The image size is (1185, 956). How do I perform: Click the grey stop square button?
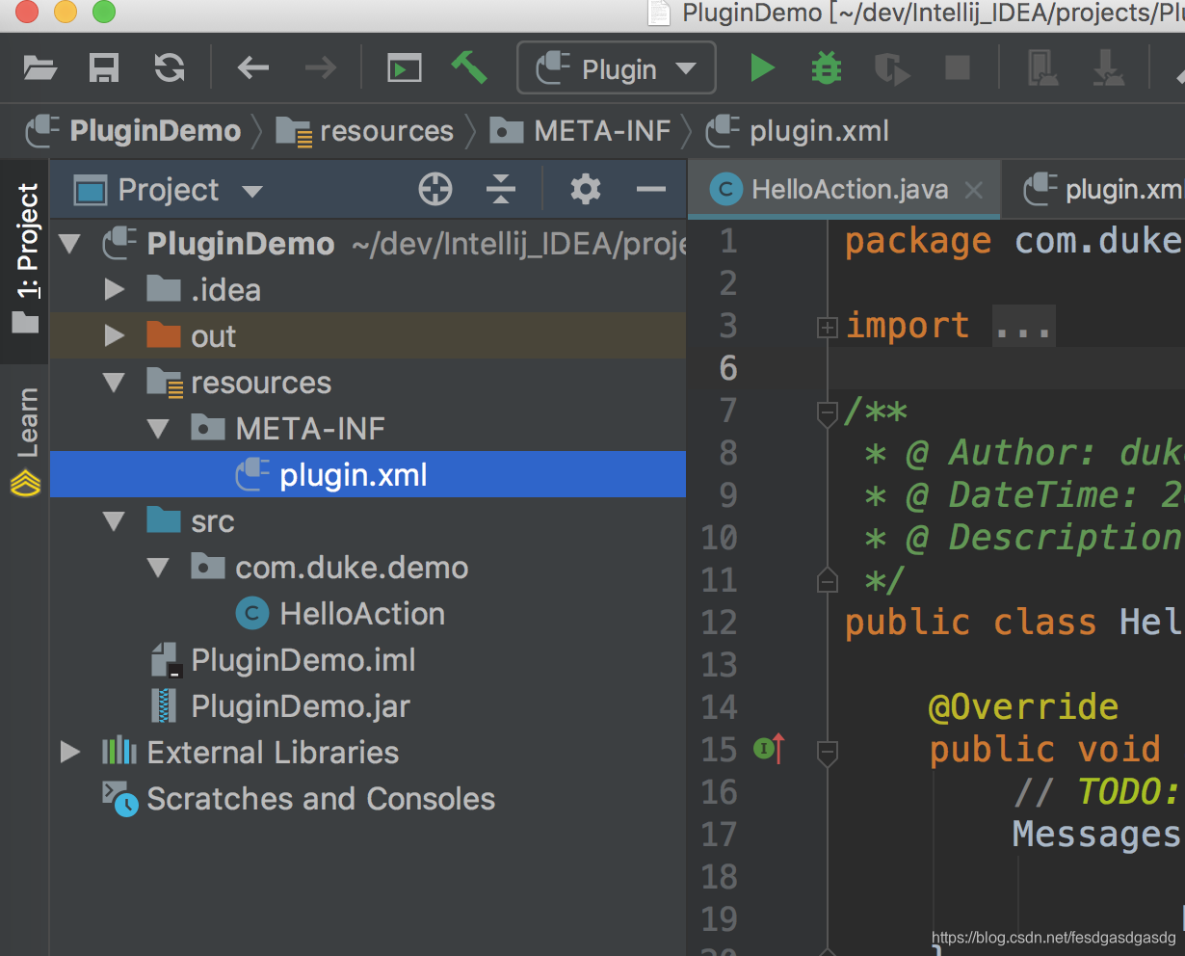click(958, 67)
